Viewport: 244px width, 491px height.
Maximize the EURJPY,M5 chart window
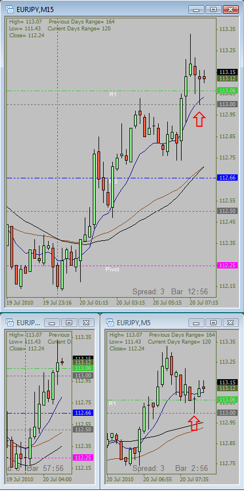[213, 322]
